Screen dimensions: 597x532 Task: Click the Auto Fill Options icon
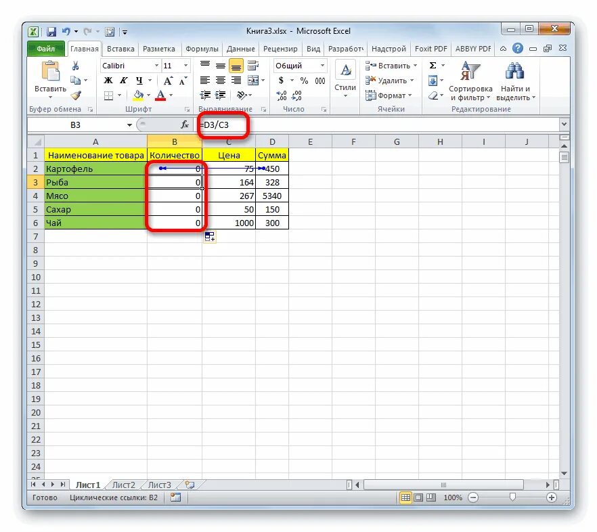point(210,237)
